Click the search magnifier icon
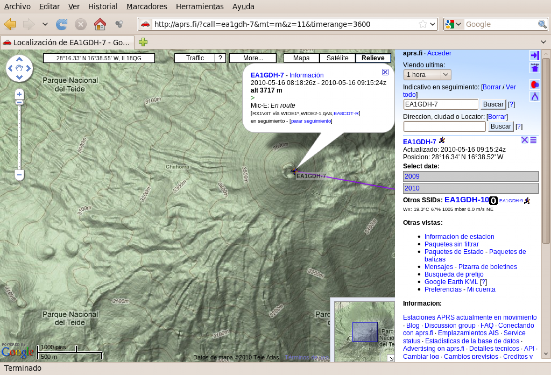 click(x=542, y=24)
